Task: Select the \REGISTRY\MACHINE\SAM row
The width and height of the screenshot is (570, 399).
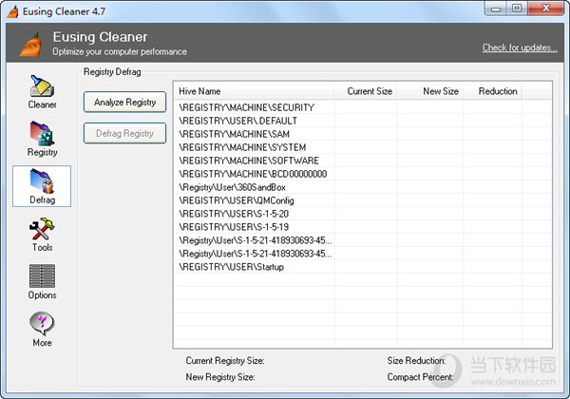Action: 363,134
